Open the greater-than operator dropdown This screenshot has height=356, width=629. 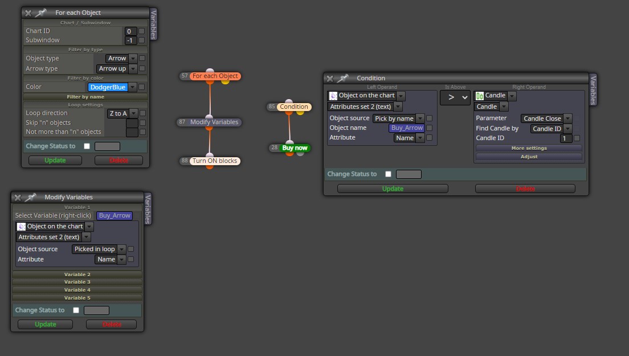pyautogui.click(x=455, y=97)
